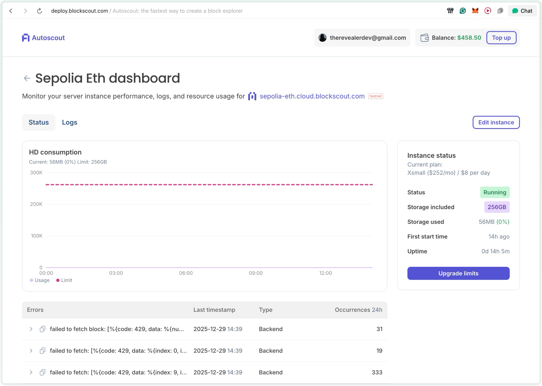542x386 pixels.
Task: Switch to the Logs tab
Action: pyautogui.click(x=70, y=122)
